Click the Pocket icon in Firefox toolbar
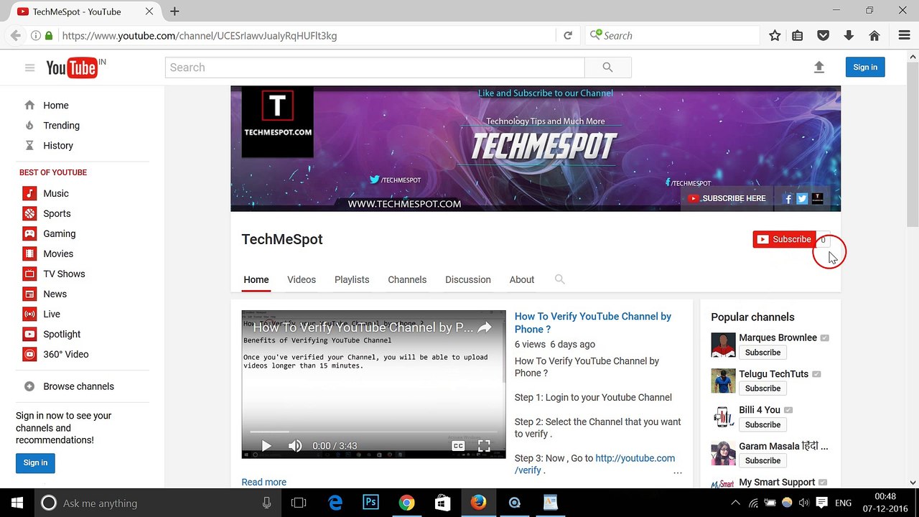This screenshot has width=919, height=517. (x=824, y=36)
